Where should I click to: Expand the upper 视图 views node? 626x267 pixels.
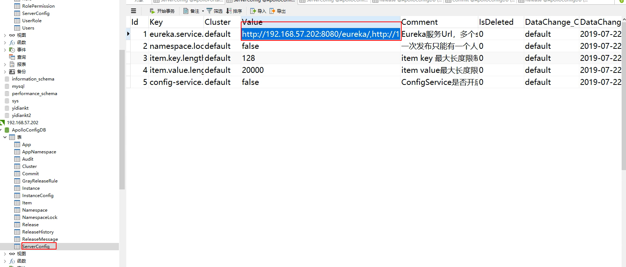click(5, 35)
